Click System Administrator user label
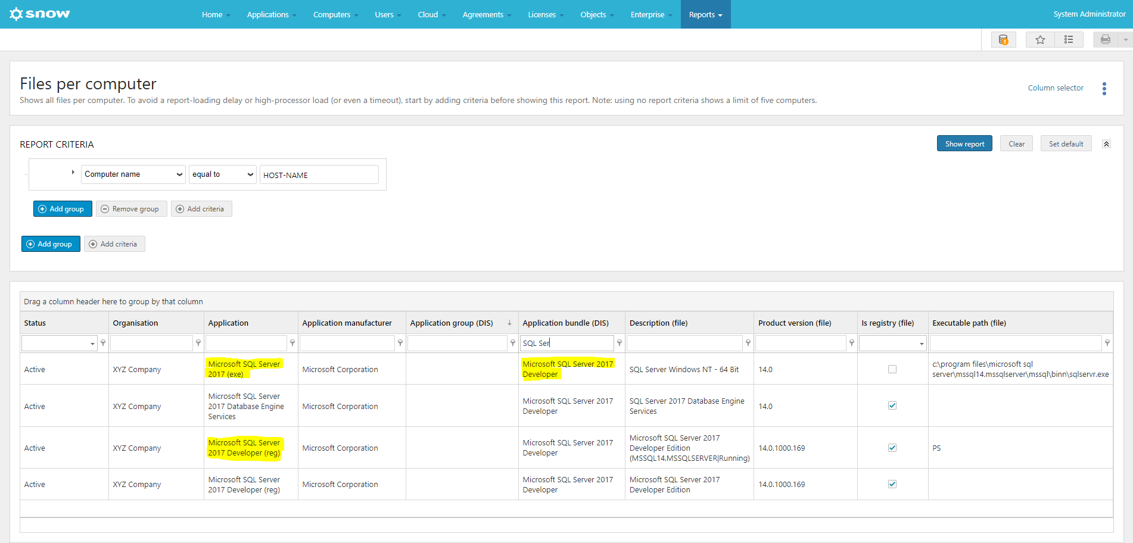Image resolution: width=1133 pixels, height=543 pixels. (1089, 14)
